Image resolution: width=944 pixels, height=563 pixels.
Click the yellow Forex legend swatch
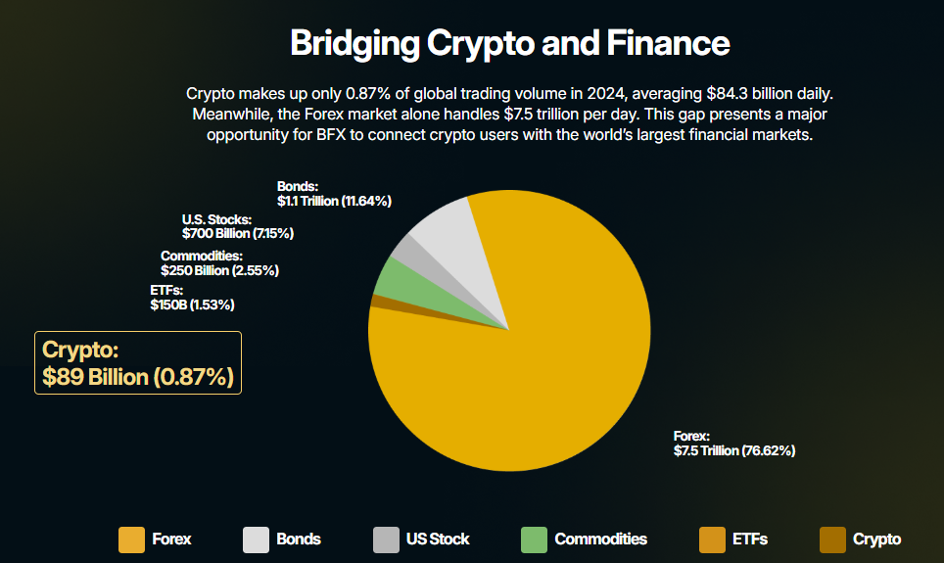coord(131,540)
